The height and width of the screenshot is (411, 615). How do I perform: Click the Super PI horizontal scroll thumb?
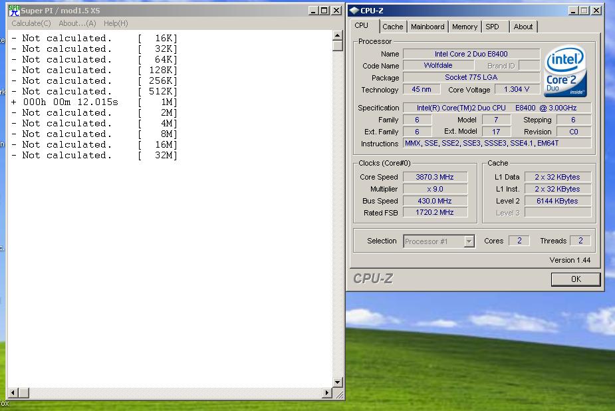coord(23,392)
